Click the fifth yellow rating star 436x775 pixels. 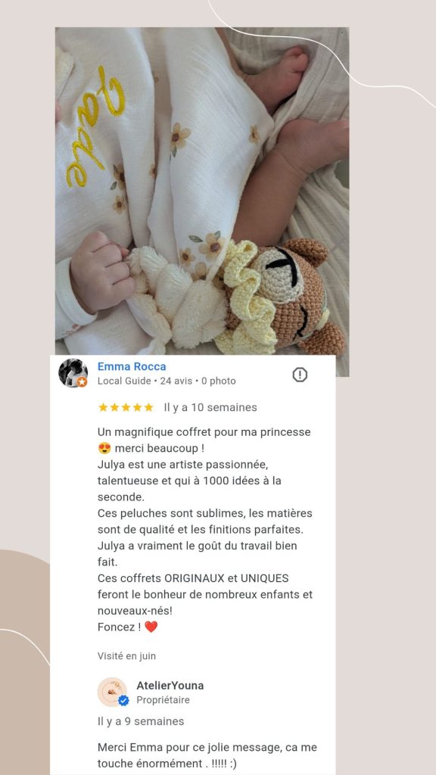pyautogui.click(x=149, y=407)
